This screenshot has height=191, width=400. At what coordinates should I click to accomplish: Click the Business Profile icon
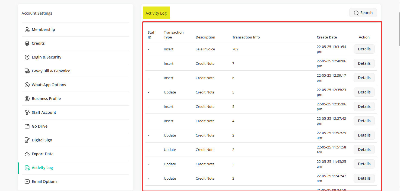pyautogui.click(x=27, y=99)
